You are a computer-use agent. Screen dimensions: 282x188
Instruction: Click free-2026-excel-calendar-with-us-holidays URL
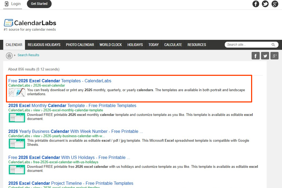click(53, 162)
